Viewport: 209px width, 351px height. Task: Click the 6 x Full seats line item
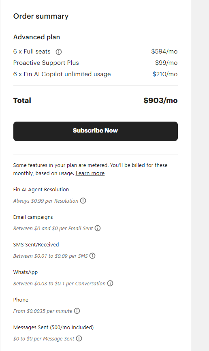coord(32,51)
